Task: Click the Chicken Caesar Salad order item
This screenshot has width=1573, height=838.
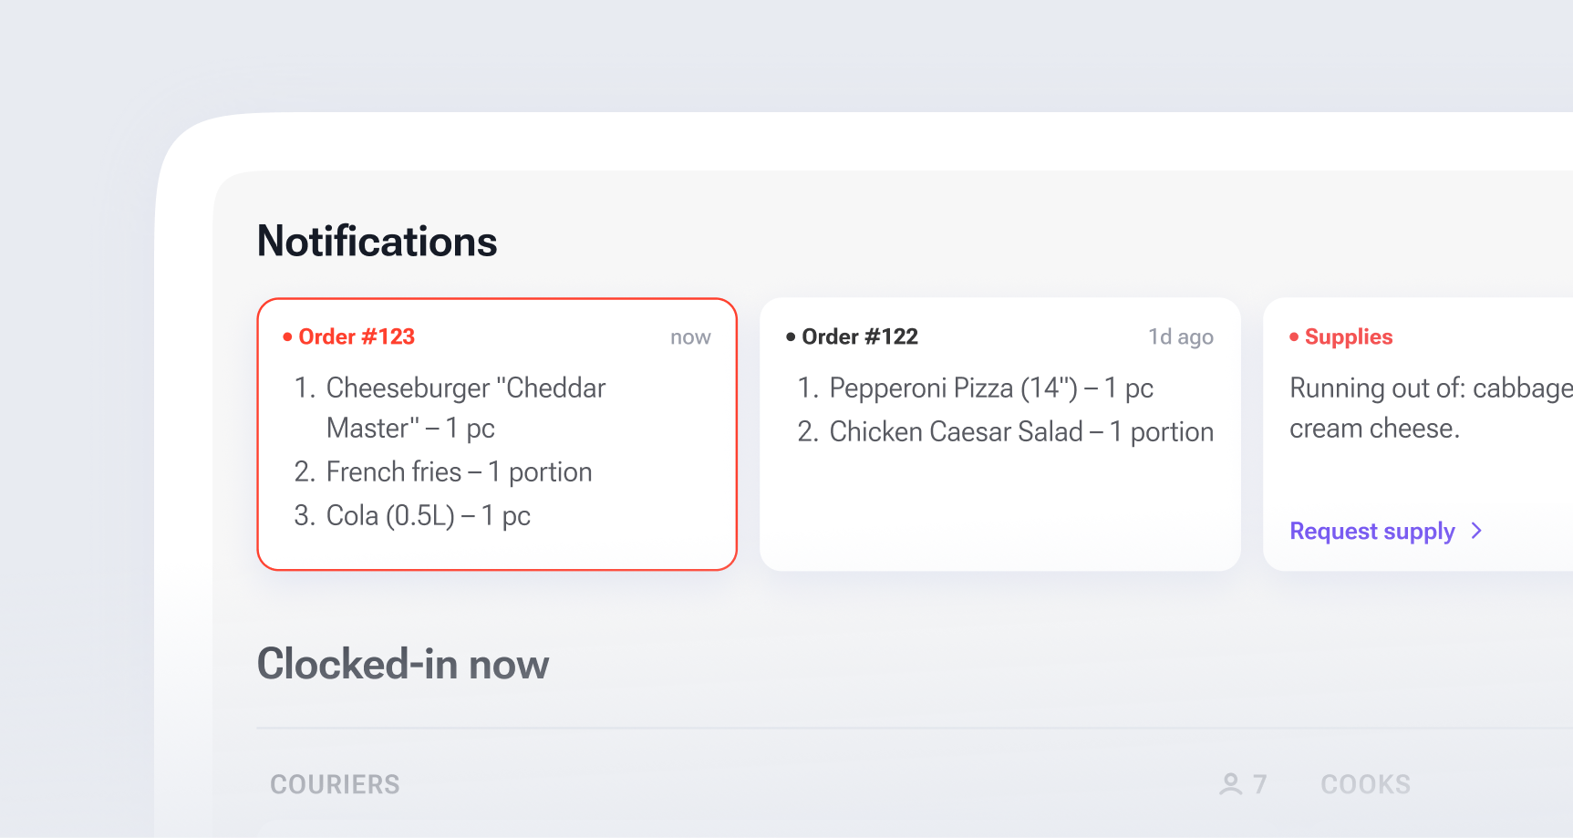Action: coord(1021,432)
